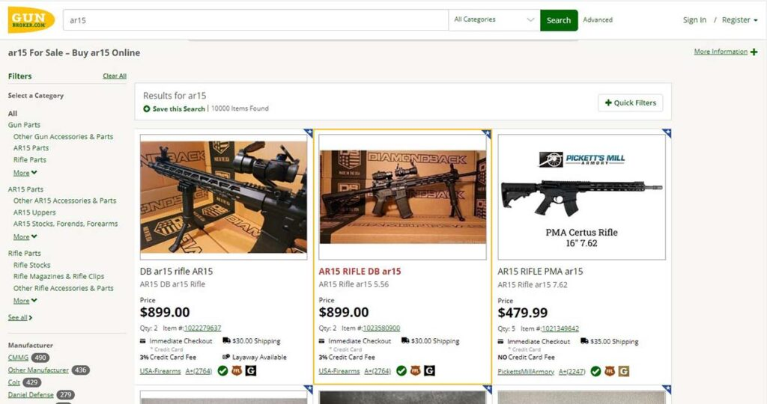Screen dimensions: 767x404
Task: Choose Other Rifle Accessories & Parts
Action: point(63,288)
